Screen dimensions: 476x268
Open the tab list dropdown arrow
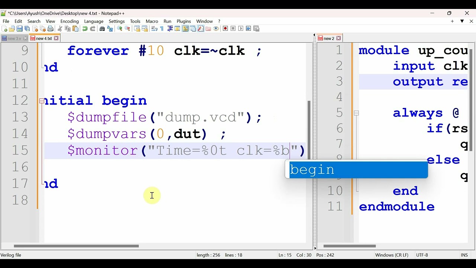pos(462,21)
